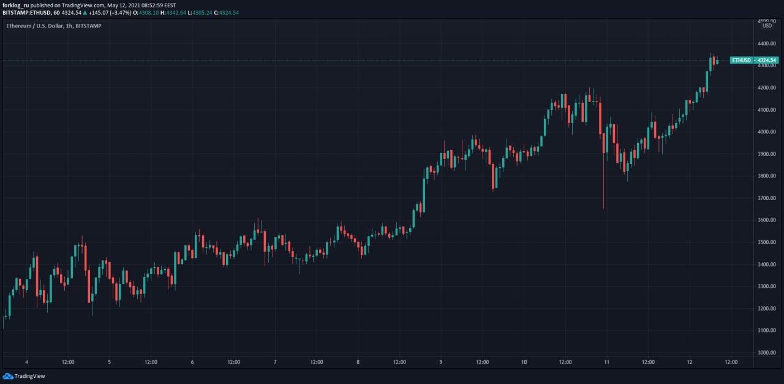Click the TradingView cloud logo icon

(7, 376)
